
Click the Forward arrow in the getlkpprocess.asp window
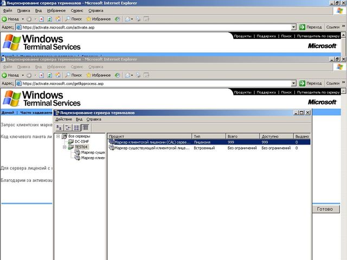coord(29,75)
